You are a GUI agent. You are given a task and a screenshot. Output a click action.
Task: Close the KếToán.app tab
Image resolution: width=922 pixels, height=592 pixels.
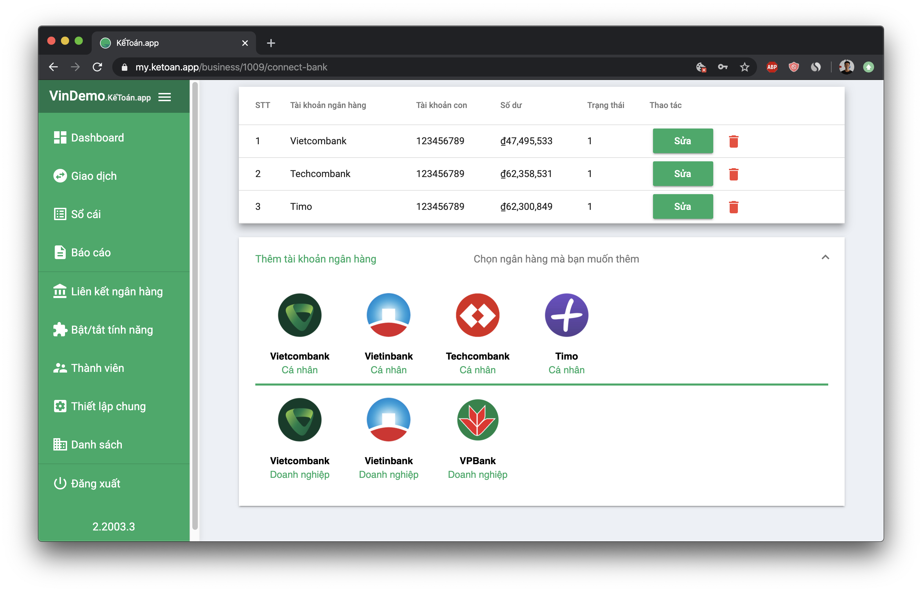point(245,43)
